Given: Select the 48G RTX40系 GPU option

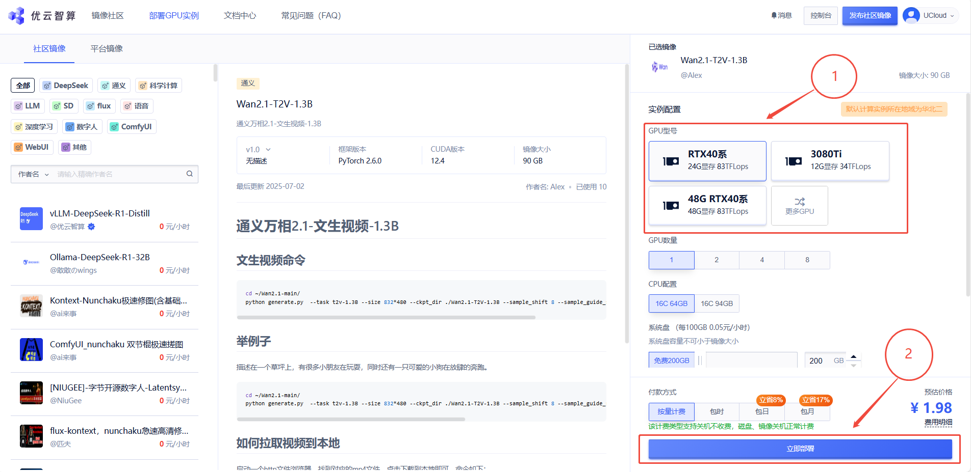Looking at the screenshot, I should pos(707,205).
